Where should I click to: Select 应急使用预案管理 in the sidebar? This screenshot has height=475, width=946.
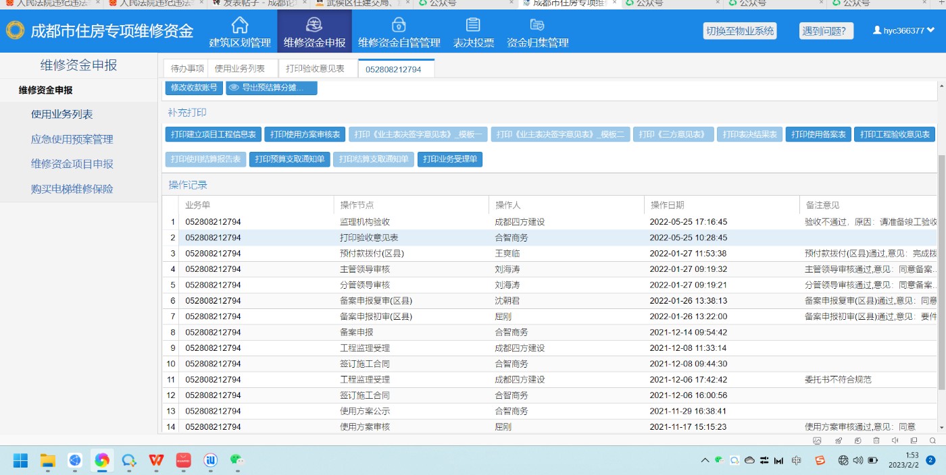(x=72, y=140)
